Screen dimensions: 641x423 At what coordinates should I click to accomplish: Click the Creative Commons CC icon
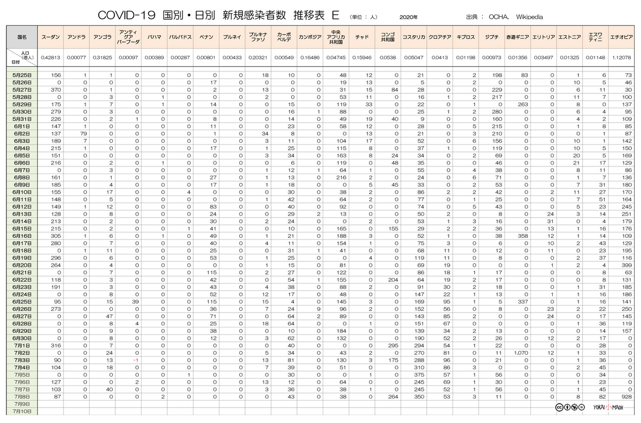559,407
